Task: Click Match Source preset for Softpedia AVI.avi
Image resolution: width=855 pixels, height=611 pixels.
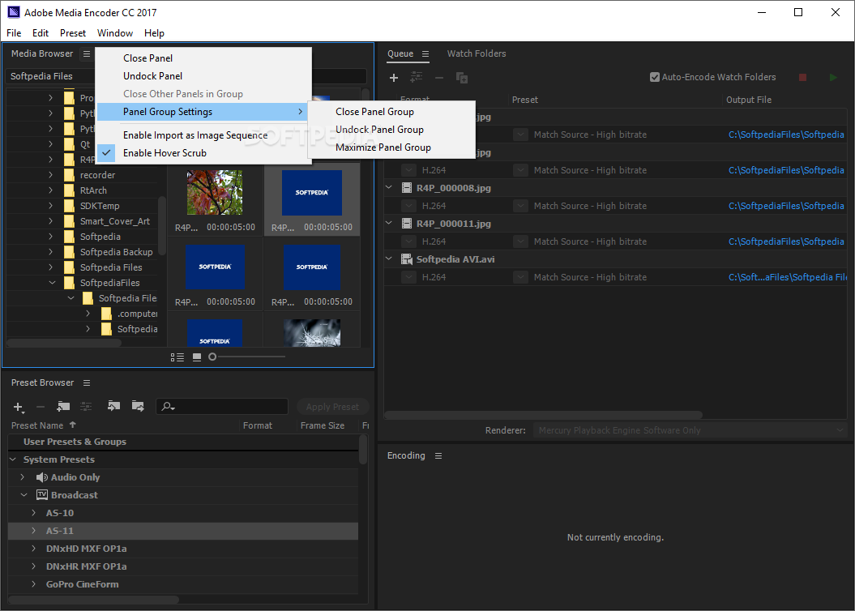Action: [x=590, y=277]
